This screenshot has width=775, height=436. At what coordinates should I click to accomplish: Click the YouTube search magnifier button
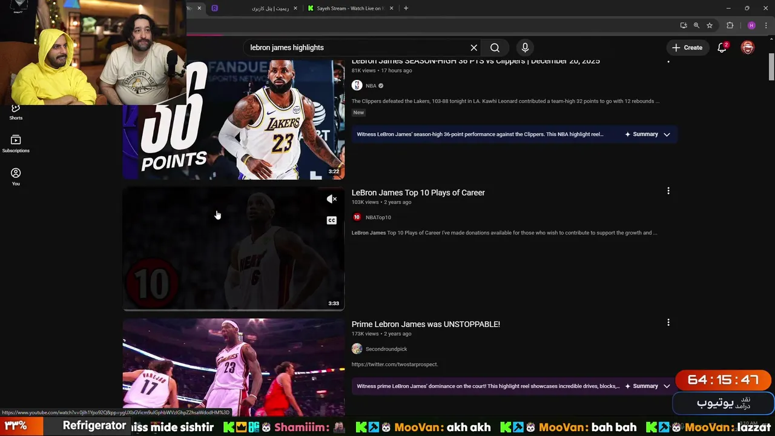click(x=495, y=48)
